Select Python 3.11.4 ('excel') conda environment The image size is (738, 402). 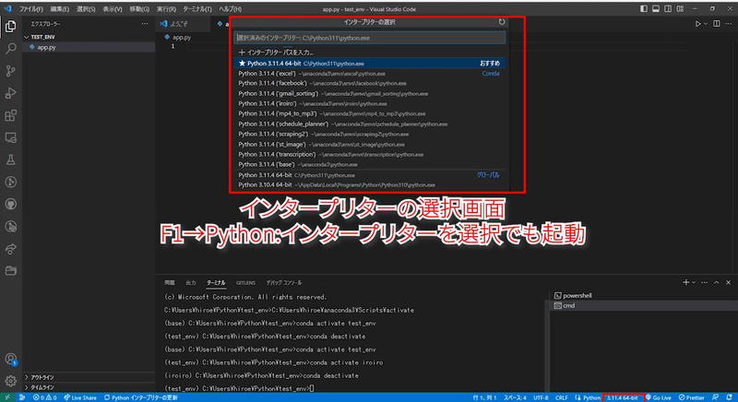pos(370,74)
